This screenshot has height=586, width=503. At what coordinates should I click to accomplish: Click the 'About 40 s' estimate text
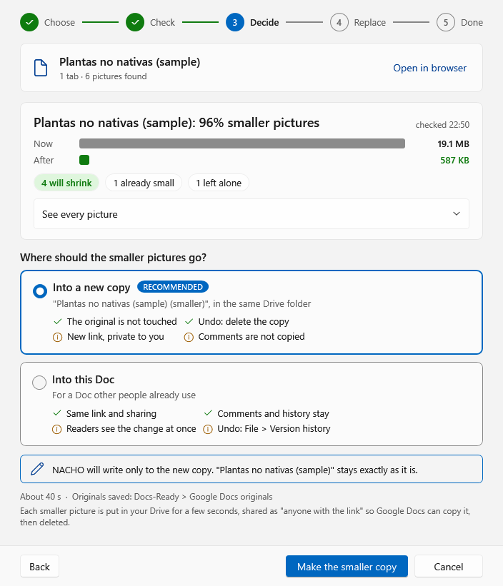(x=41, y=497)
